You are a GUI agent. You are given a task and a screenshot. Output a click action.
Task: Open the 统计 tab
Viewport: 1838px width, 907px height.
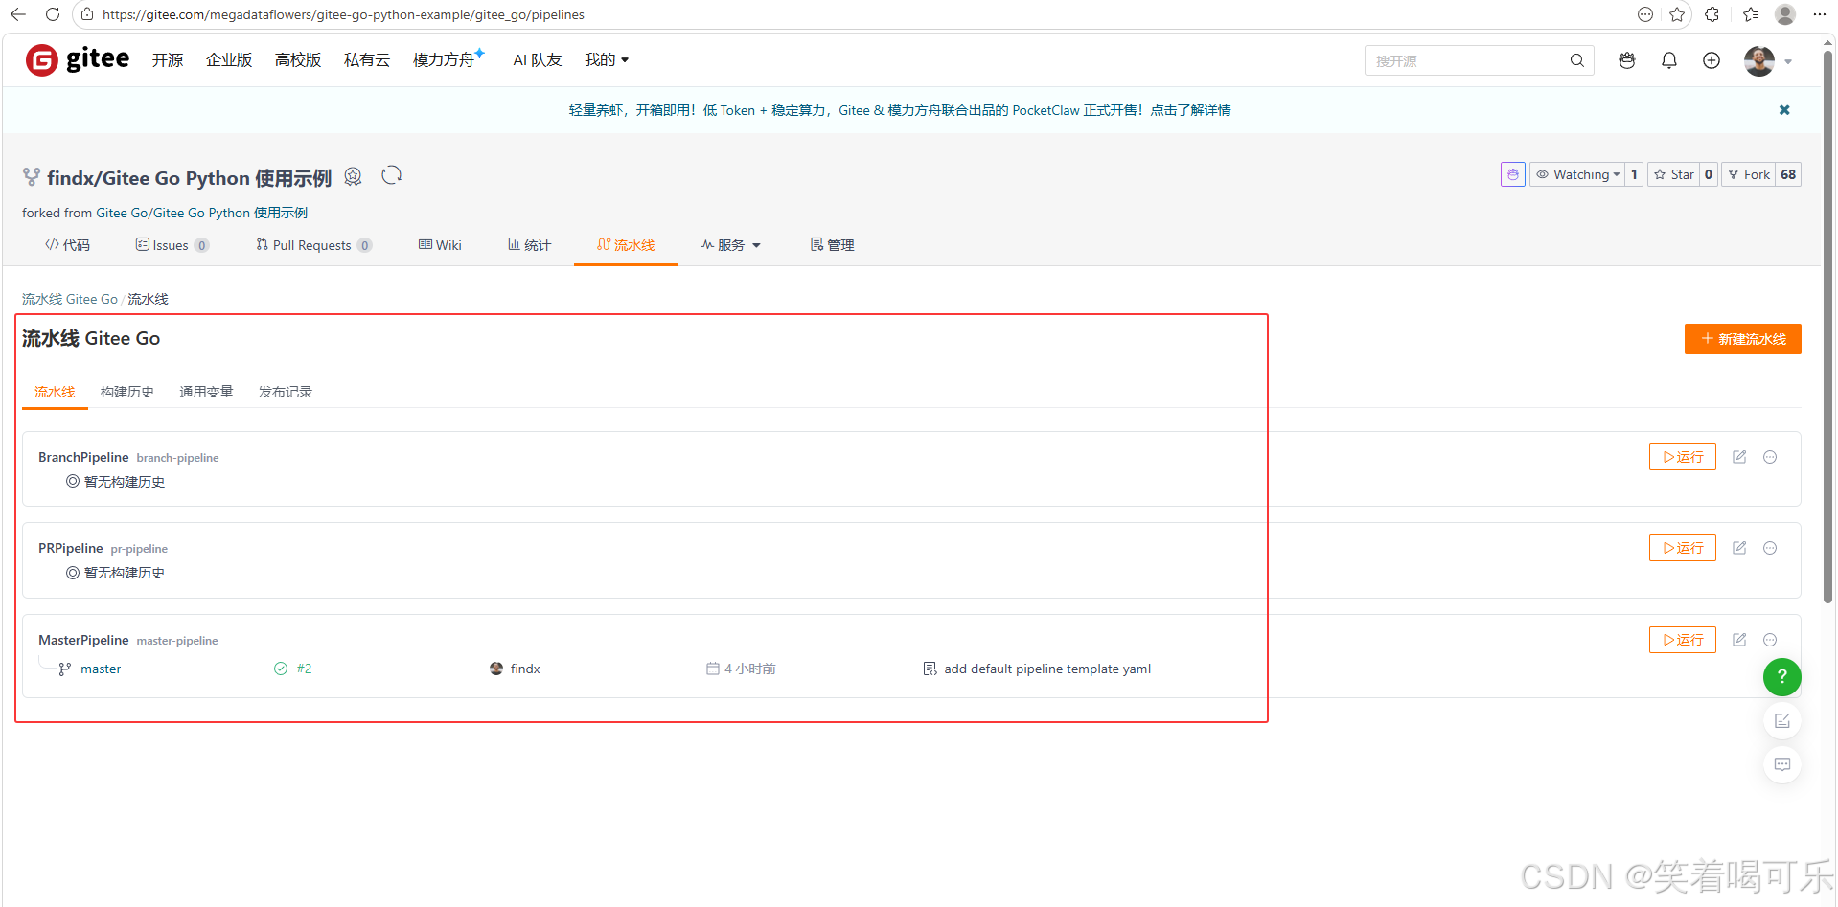[x=529, y=245]
